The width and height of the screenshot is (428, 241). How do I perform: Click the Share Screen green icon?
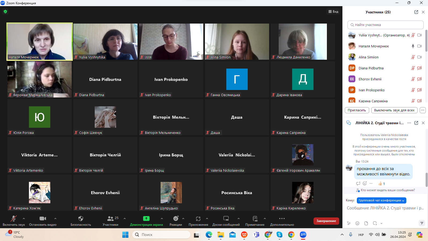(146, 219)
